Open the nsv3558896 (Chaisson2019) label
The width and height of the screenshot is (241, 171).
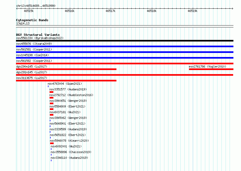71,152
